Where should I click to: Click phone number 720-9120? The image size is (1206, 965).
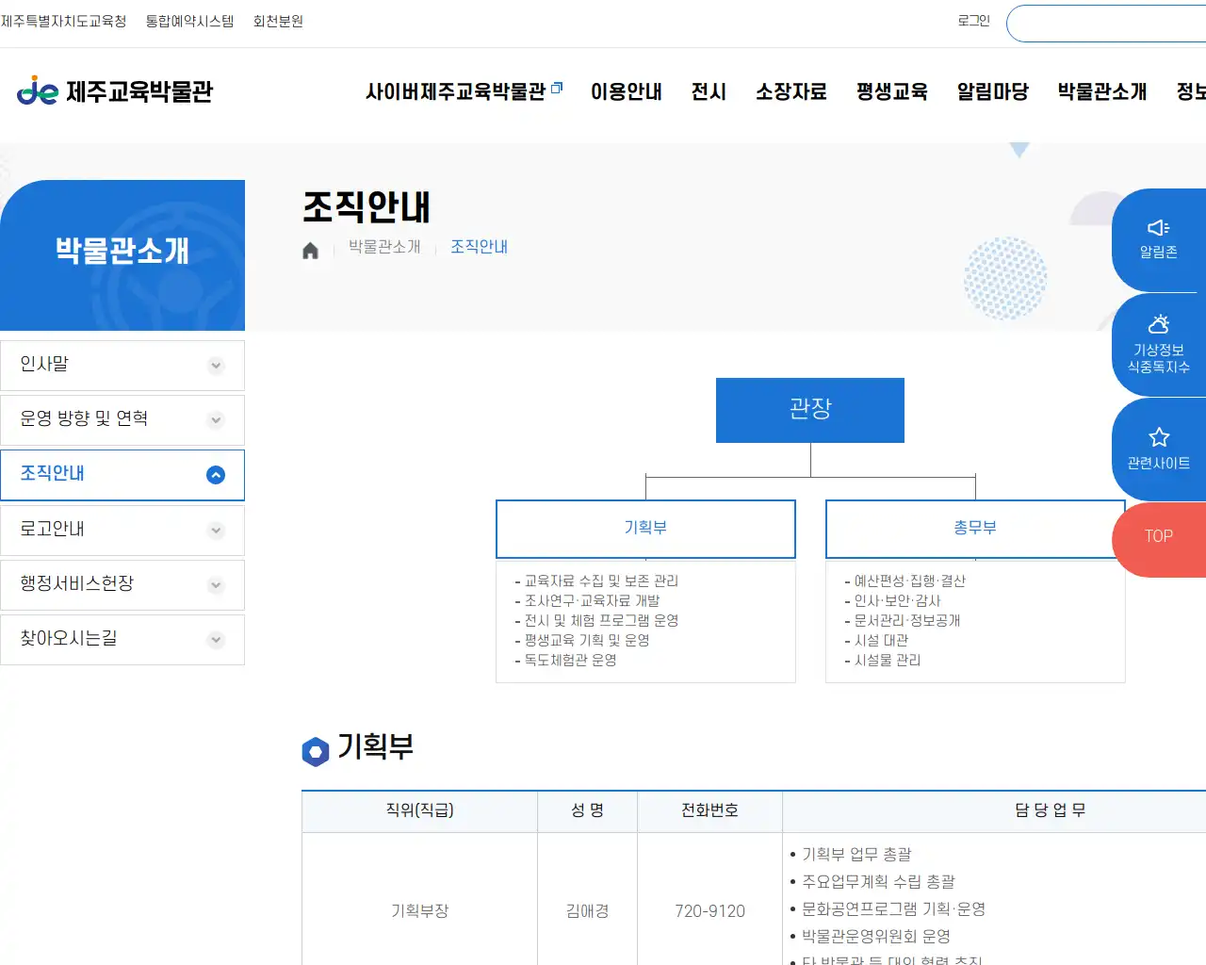(x=709, y=911)
